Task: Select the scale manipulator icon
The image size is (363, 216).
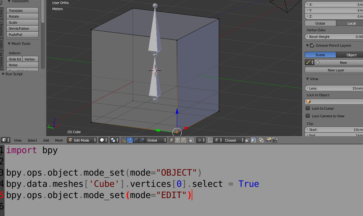Action: (x=142, y=140)
